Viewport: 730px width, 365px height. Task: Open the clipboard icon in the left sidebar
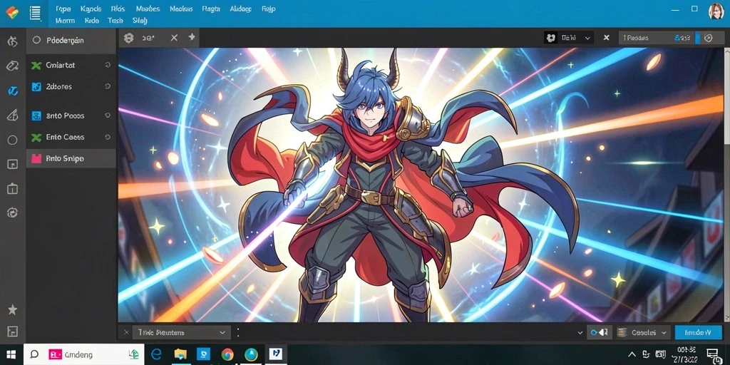13,188
